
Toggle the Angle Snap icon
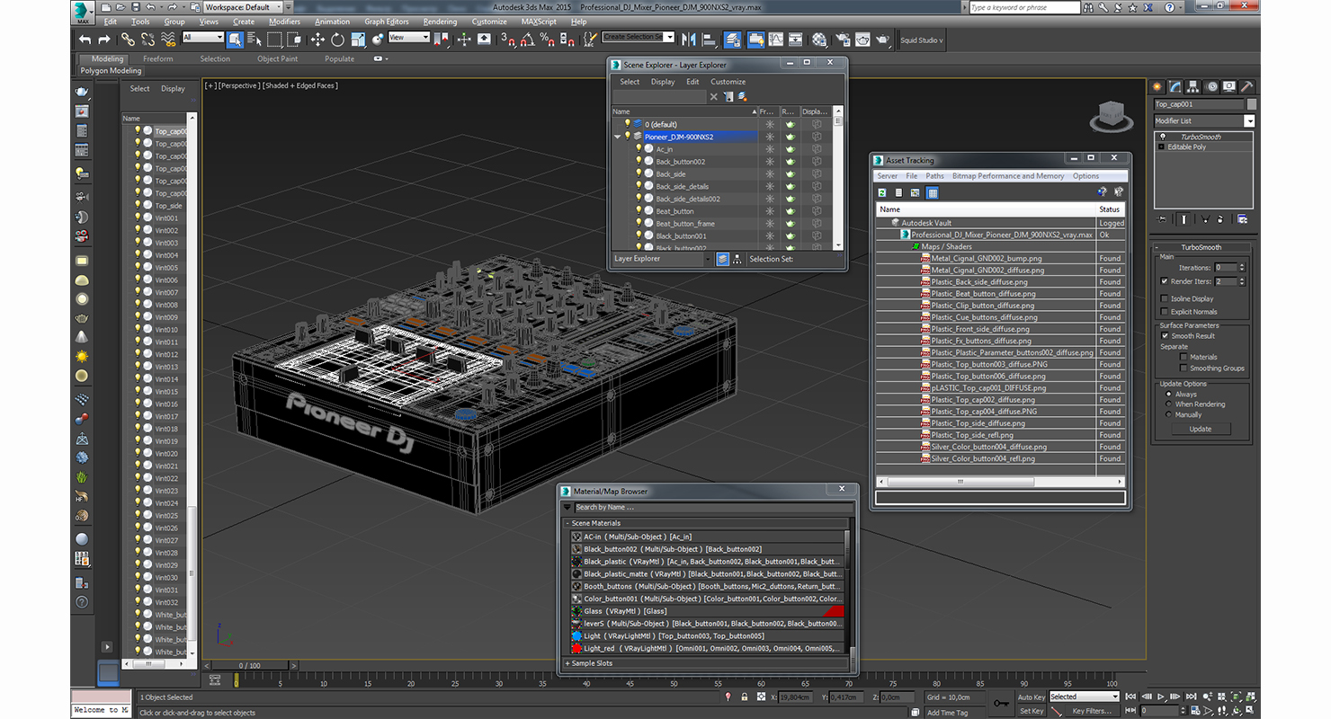click(528, 40)
